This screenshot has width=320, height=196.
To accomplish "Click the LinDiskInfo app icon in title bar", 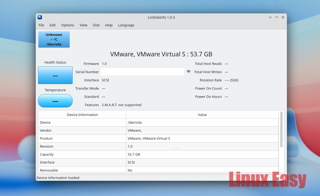I will tap(40, 17).
